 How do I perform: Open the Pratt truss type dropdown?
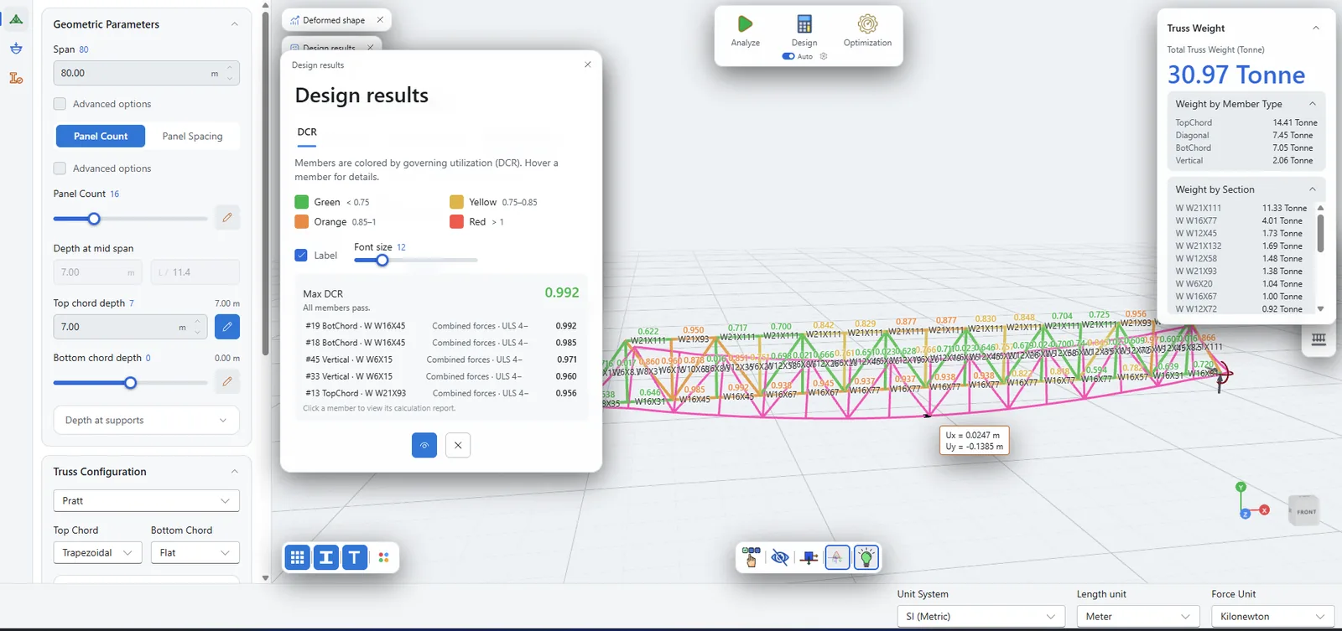147,500
